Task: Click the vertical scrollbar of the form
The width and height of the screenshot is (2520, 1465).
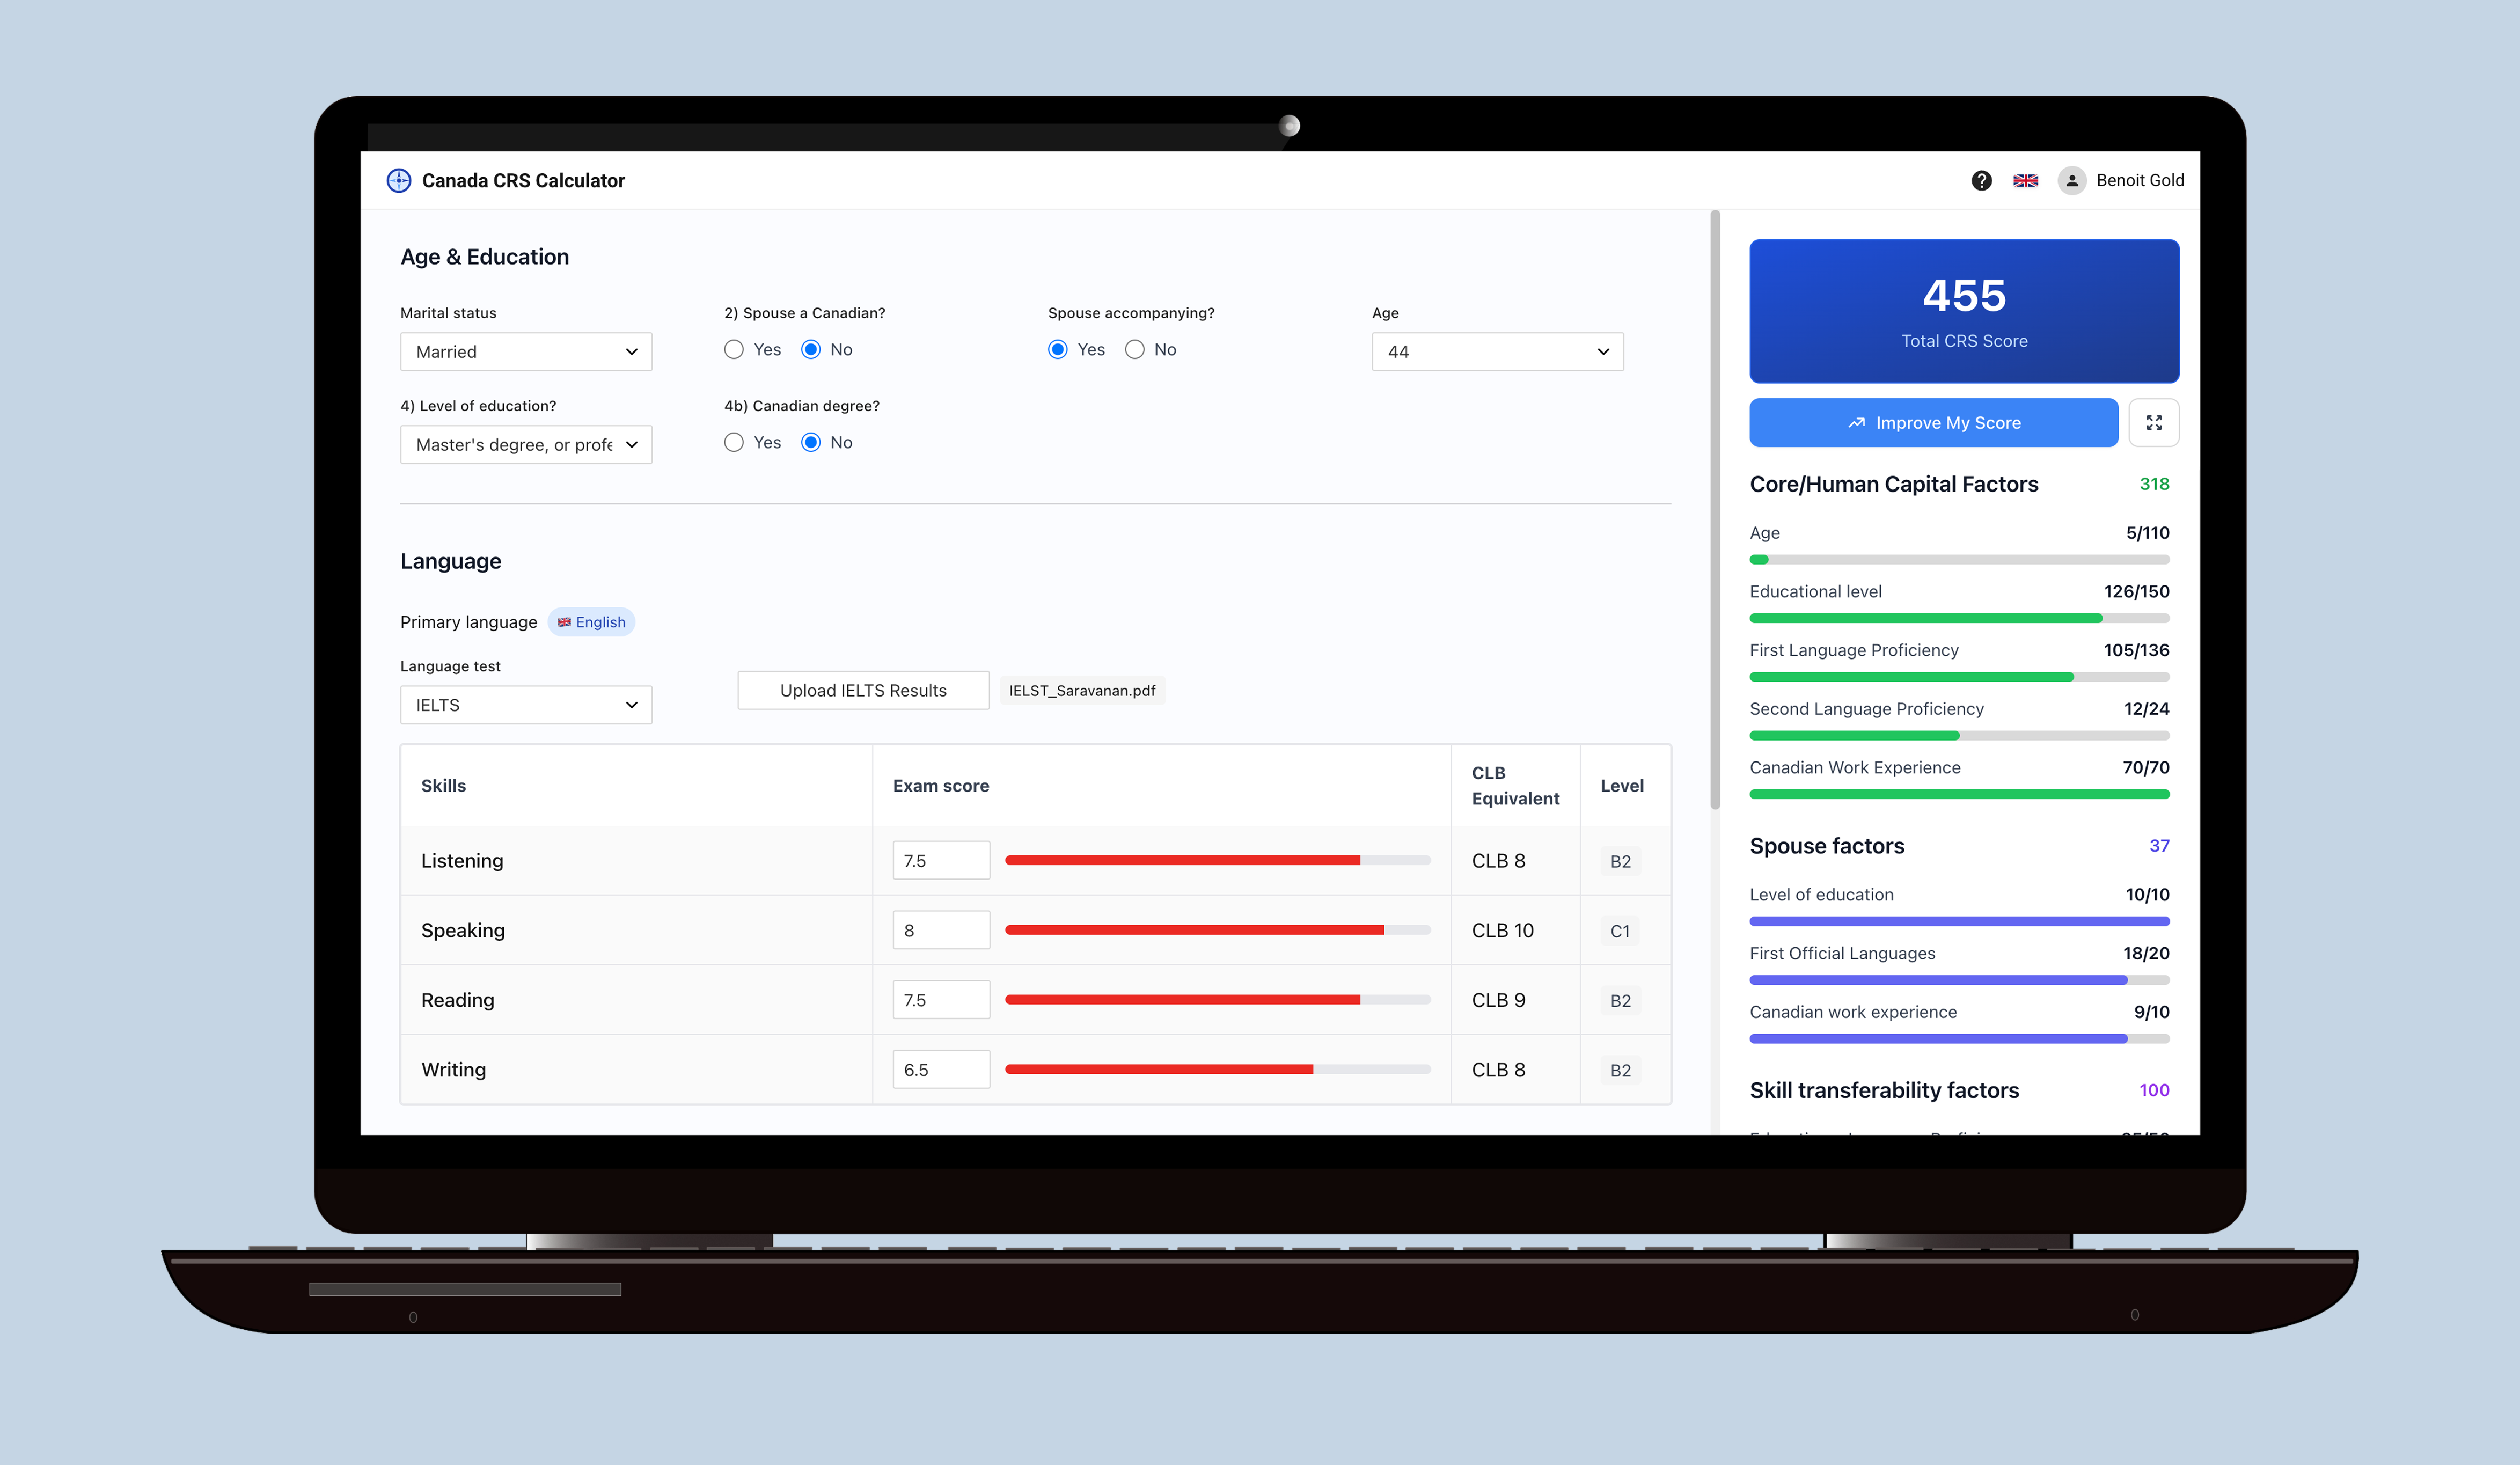Action: click(x=1714, y=510)
